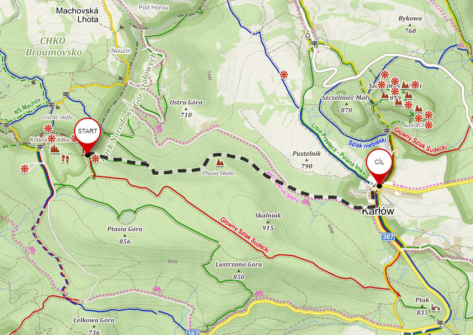The height and width of the screenshot is (335, 473).
Task: Click the Machovská Lhota village name
Action: click(x=77, y=15)
